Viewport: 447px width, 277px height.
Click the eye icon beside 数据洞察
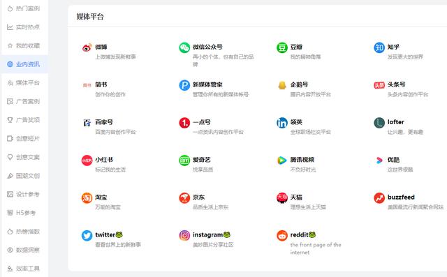[10, 250]
